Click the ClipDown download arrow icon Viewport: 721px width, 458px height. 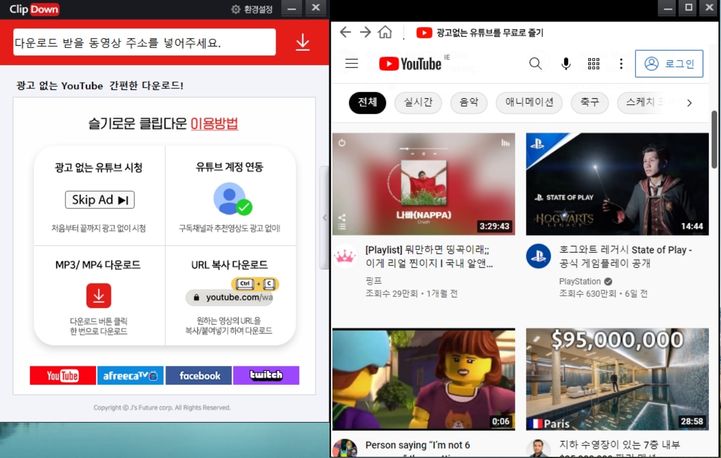[x=303, y=42]
